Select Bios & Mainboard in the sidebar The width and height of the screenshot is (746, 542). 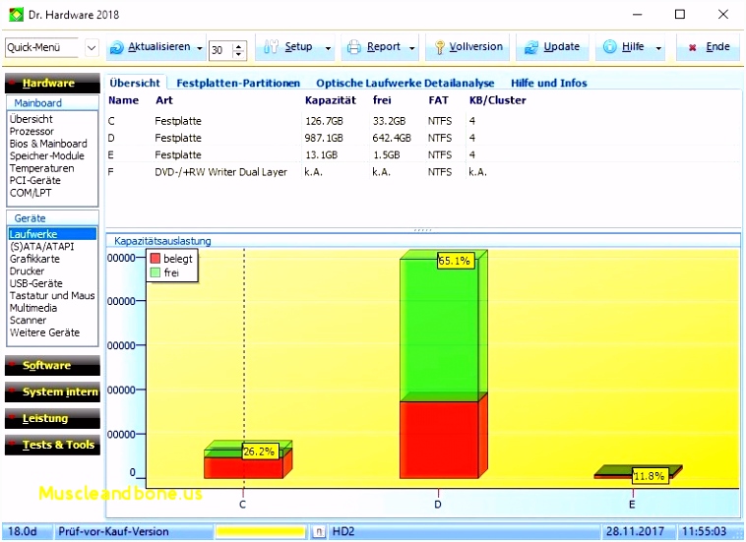(48, 144)
